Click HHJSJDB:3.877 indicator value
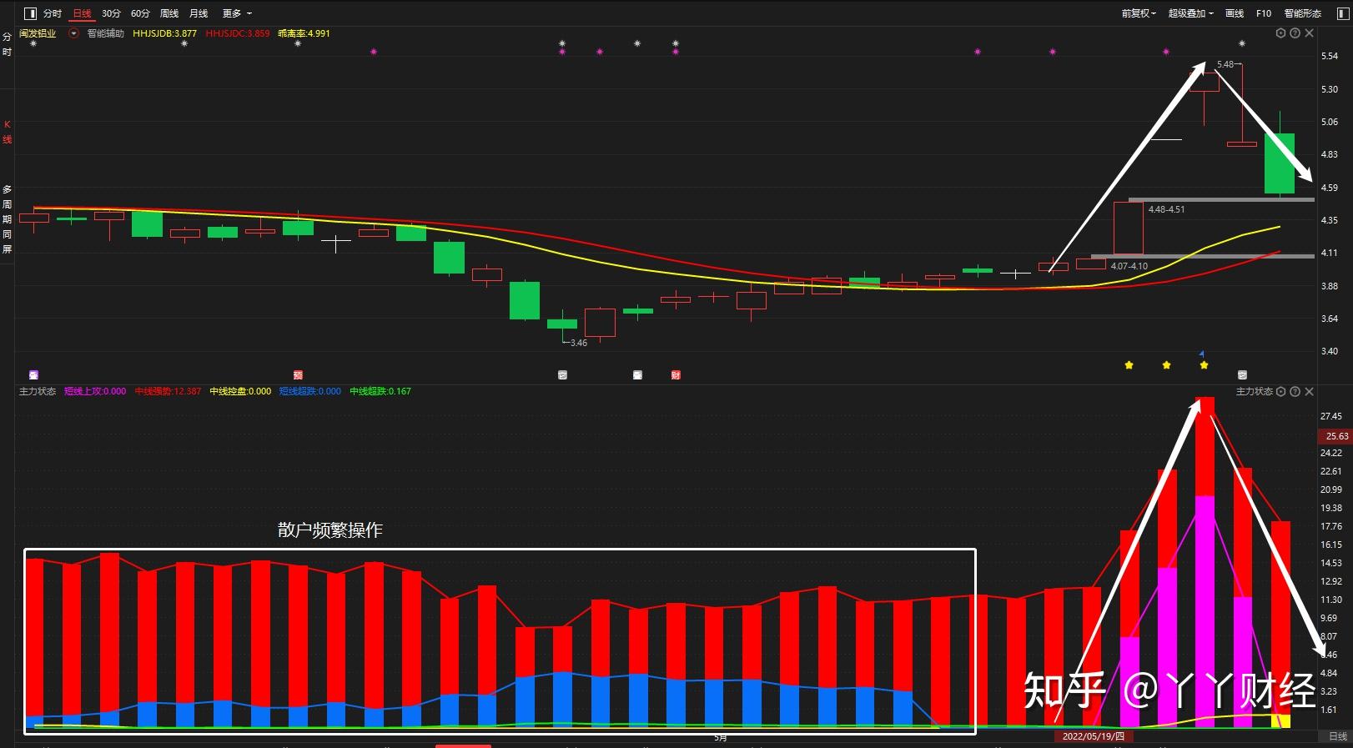Viewport: 1353px width, 748px height. click(x=165, y=33)
